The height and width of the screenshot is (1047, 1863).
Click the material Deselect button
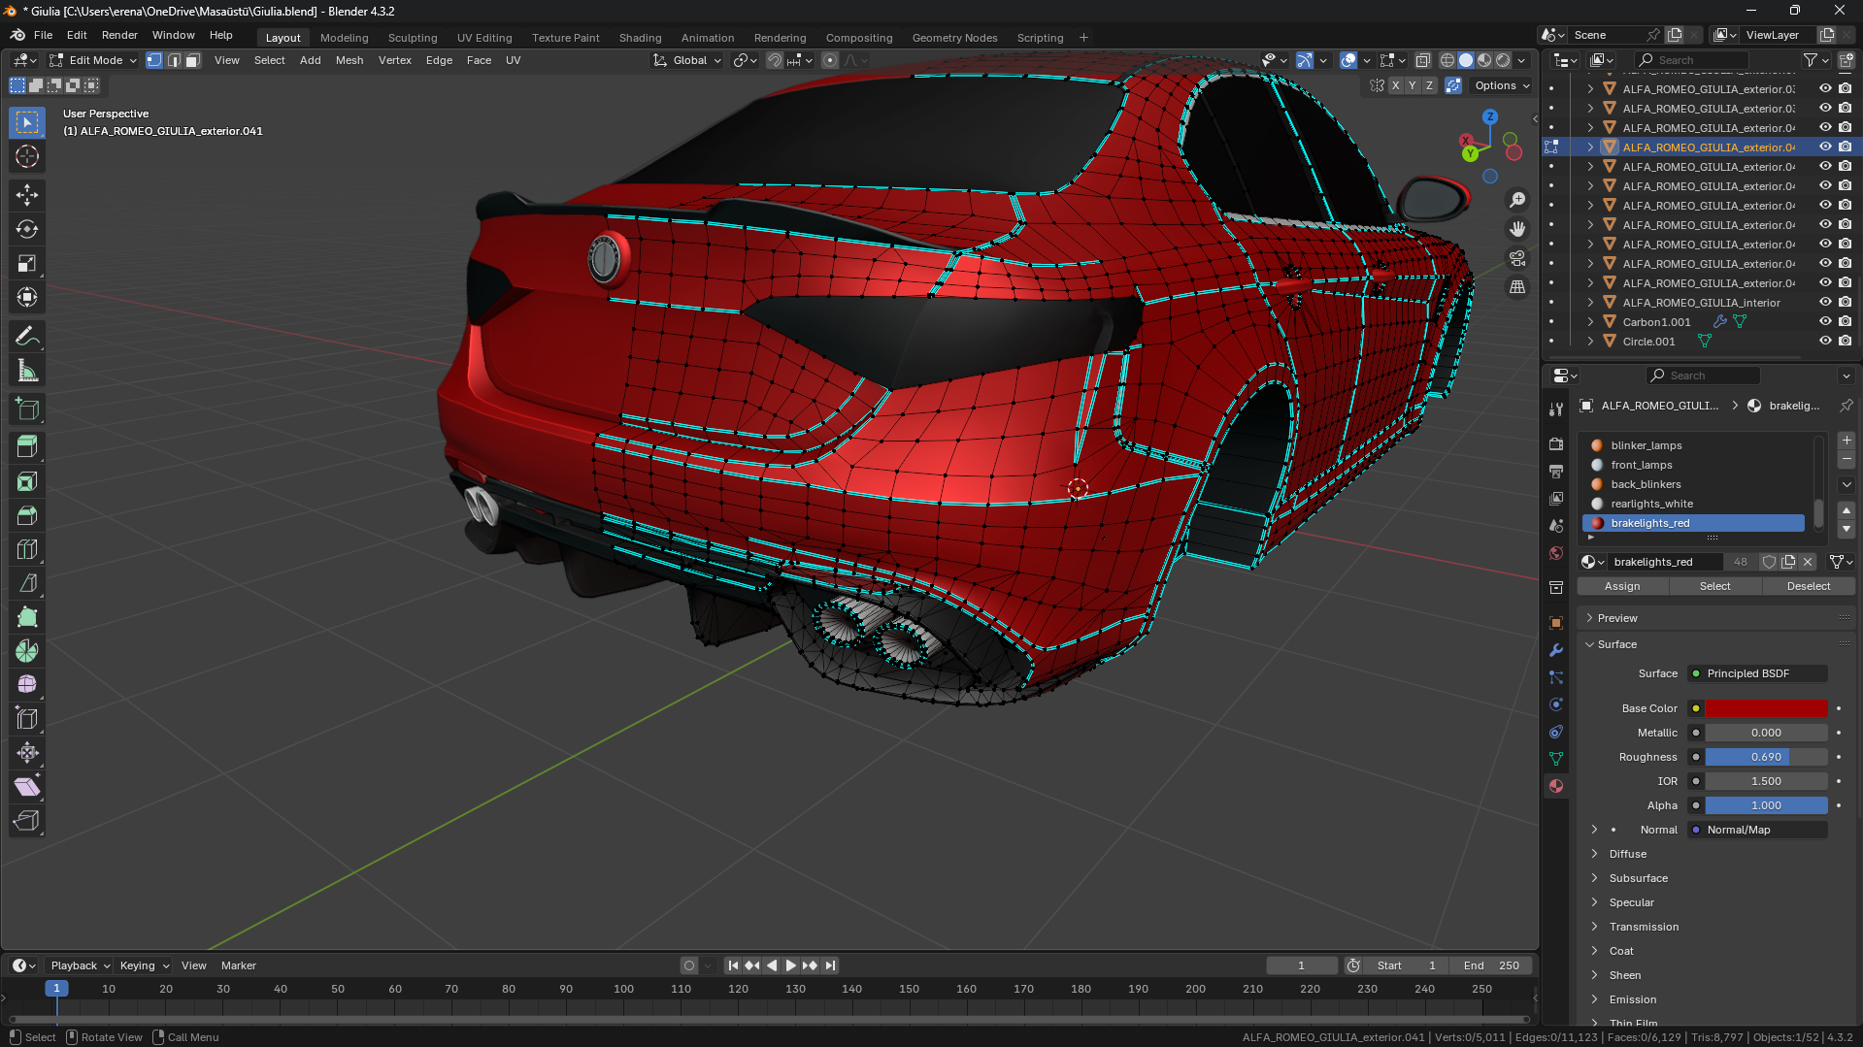tap(1809, 586)
